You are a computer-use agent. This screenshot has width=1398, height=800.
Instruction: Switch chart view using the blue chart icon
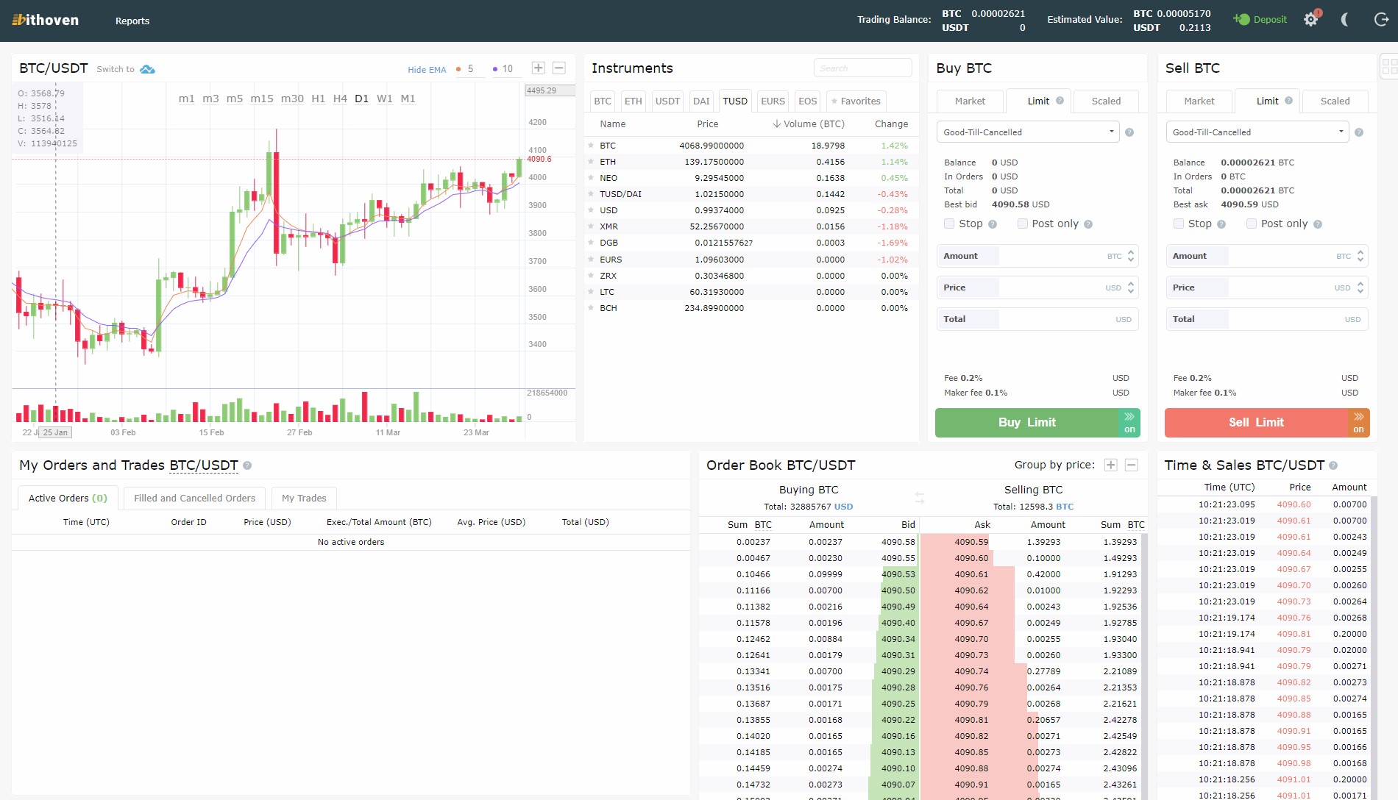click(147, 69)
